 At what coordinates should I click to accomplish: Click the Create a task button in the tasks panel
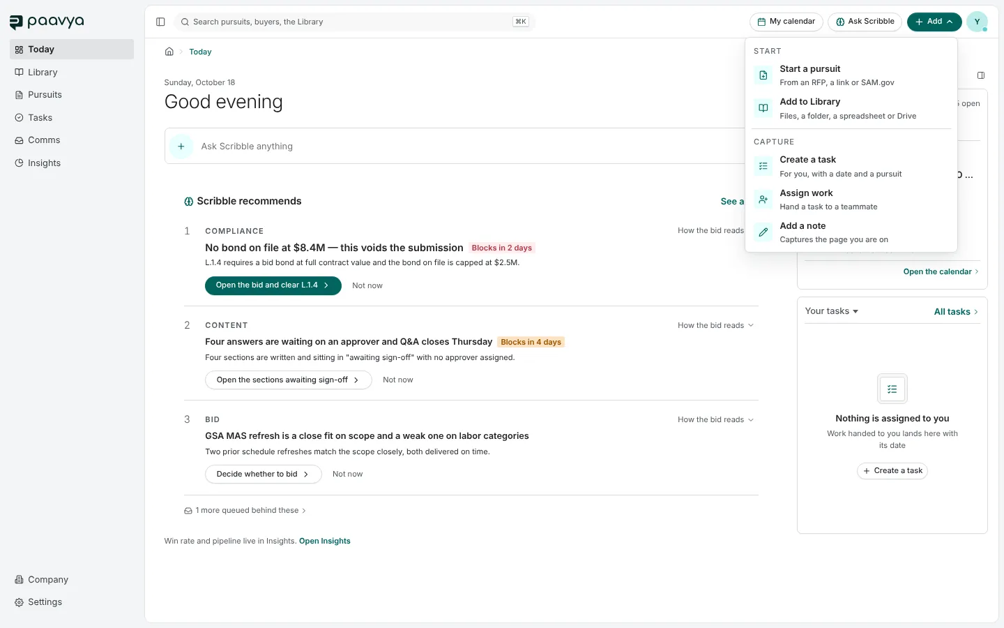(x=892, y=471)
